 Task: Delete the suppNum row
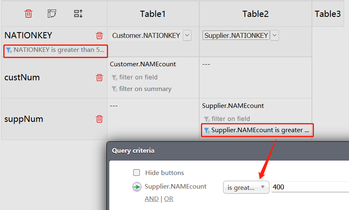[99, 119]
